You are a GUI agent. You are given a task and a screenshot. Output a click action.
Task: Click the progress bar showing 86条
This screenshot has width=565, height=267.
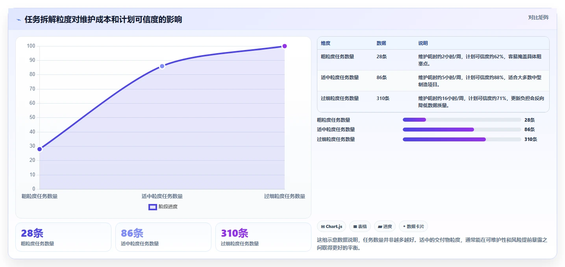462,130
